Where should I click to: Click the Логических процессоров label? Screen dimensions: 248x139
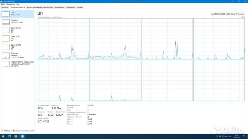pos(76,112)
